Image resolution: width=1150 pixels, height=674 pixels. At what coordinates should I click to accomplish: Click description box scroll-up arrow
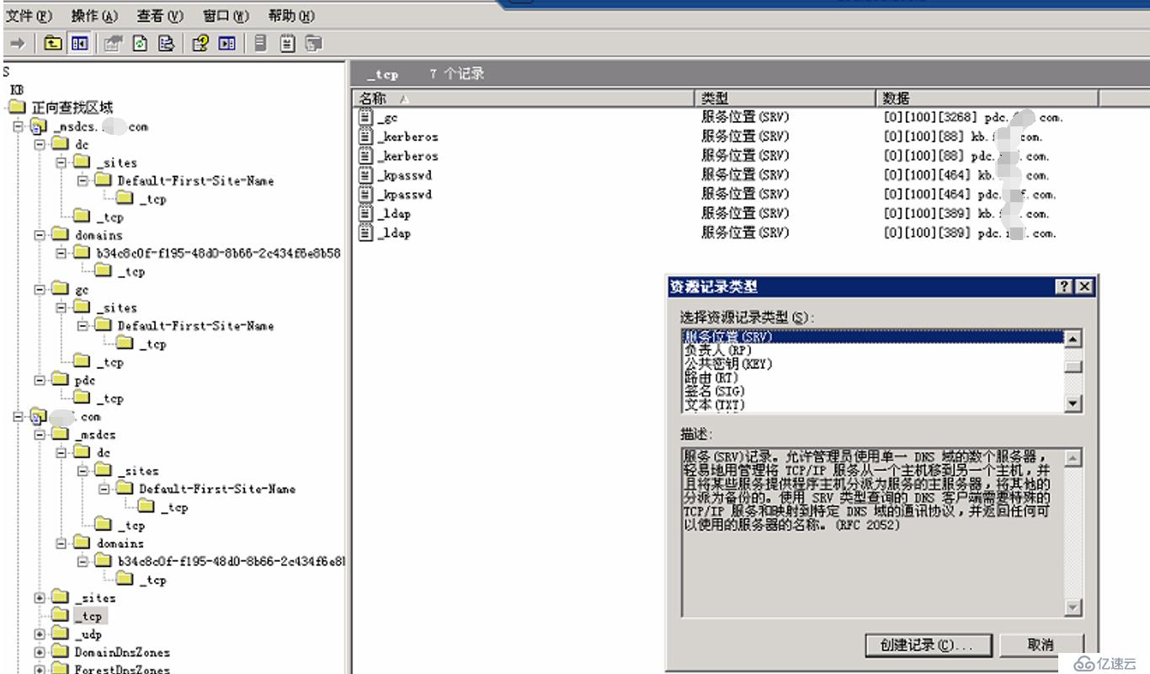click(x=1073, y=459)
